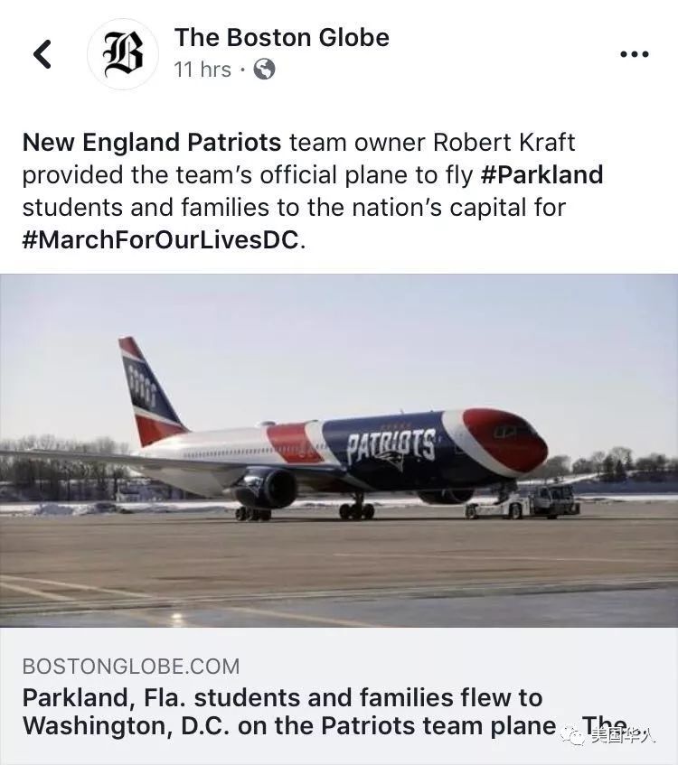Tap the #MarchForOurLivesDC hashtag

coord(159,239)
